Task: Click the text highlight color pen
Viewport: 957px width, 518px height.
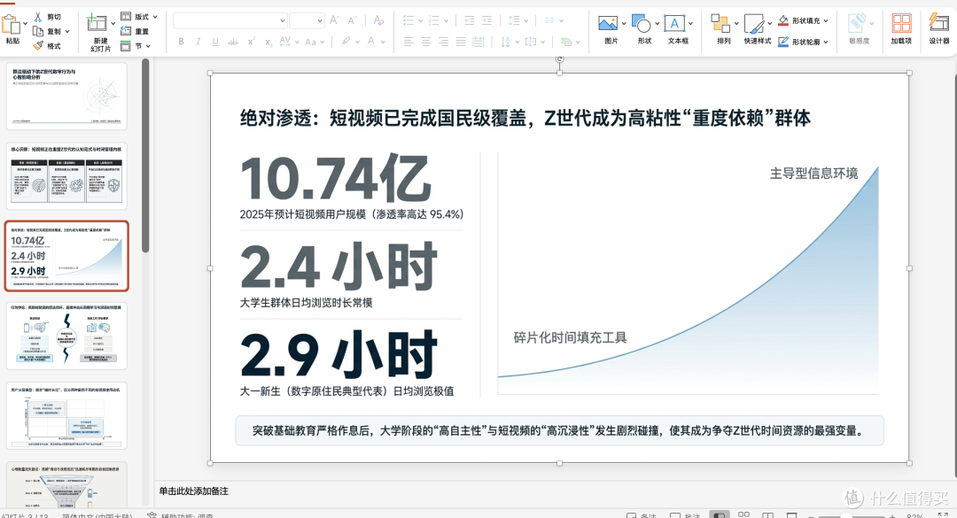Action: (x=346, y=42)
